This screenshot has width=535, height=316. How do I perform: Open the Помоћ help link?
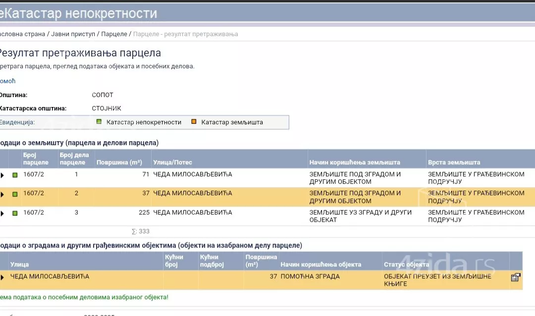pyautogui.click(x=7, y=81)
